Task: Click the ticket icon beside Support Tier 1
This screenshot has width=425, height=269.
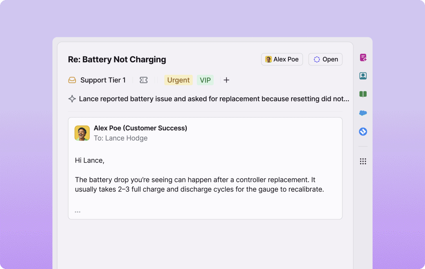Action: point(144,80)
